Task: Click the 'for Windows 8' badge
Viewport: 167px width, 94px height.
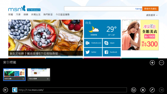Action: click(34, 10)
